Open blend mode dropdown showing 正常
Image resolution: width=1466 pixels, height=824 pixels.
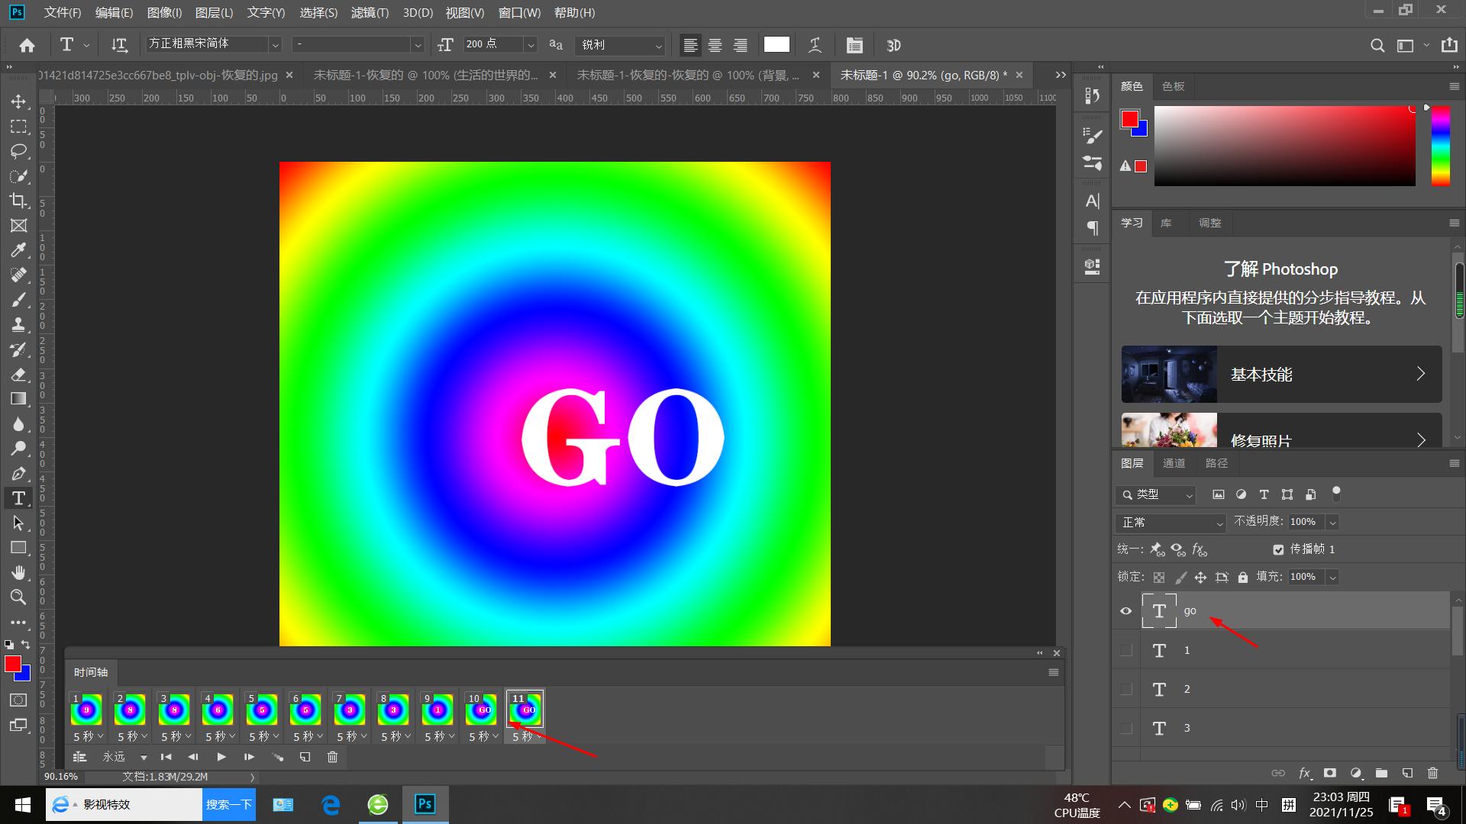tap(1171, 523)
